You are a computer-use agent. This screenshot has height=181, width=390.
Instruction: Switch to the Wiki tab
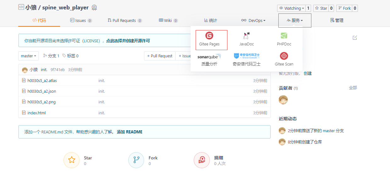pos(168,20)
